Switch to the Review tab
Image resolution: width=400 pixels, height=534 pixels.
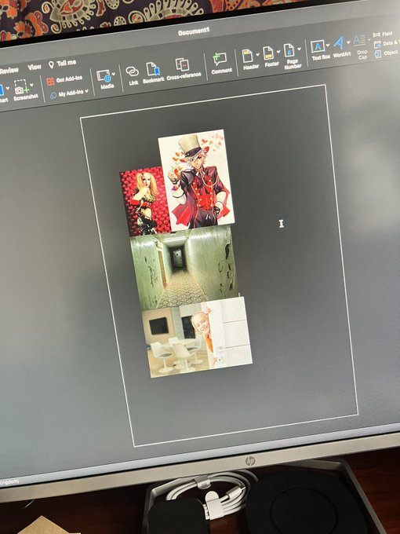coord(9,71)
